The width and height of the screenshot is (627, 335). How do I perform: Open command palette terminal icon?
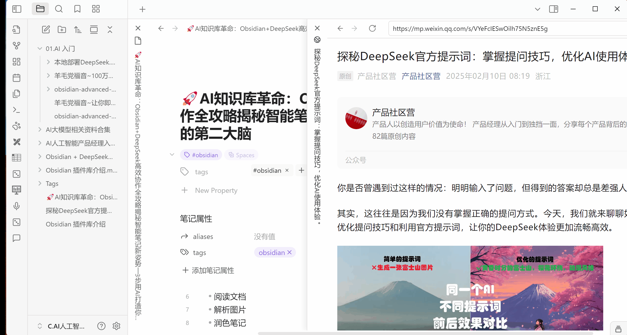coord(17,110)
